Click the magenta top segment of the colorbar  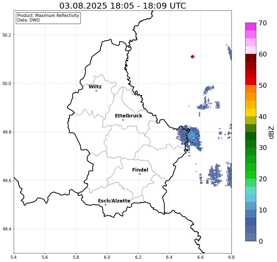[251, 27]
